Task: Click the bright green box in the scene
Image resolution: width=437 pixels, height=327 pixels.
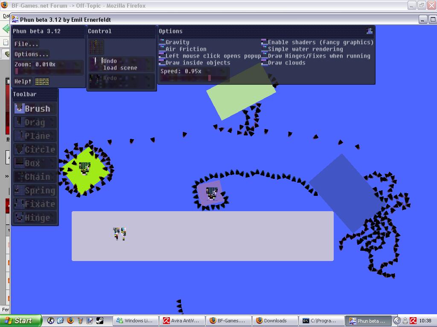Action: pos(85,170)
